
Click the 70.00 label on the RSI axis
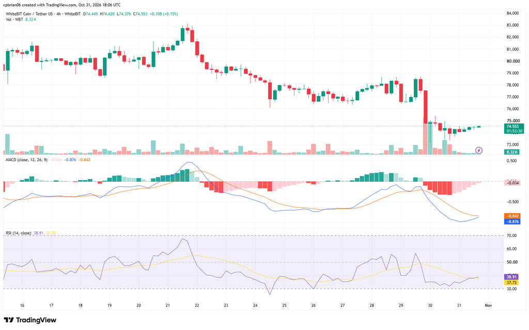pyautogui.click(x=511, y=235)
